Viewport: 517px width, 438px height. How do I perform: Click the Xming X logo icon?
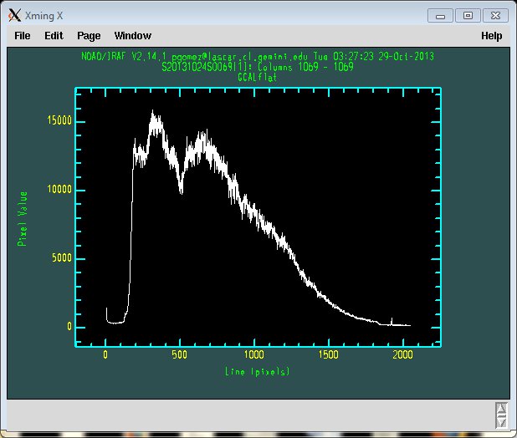coord(14,16)
